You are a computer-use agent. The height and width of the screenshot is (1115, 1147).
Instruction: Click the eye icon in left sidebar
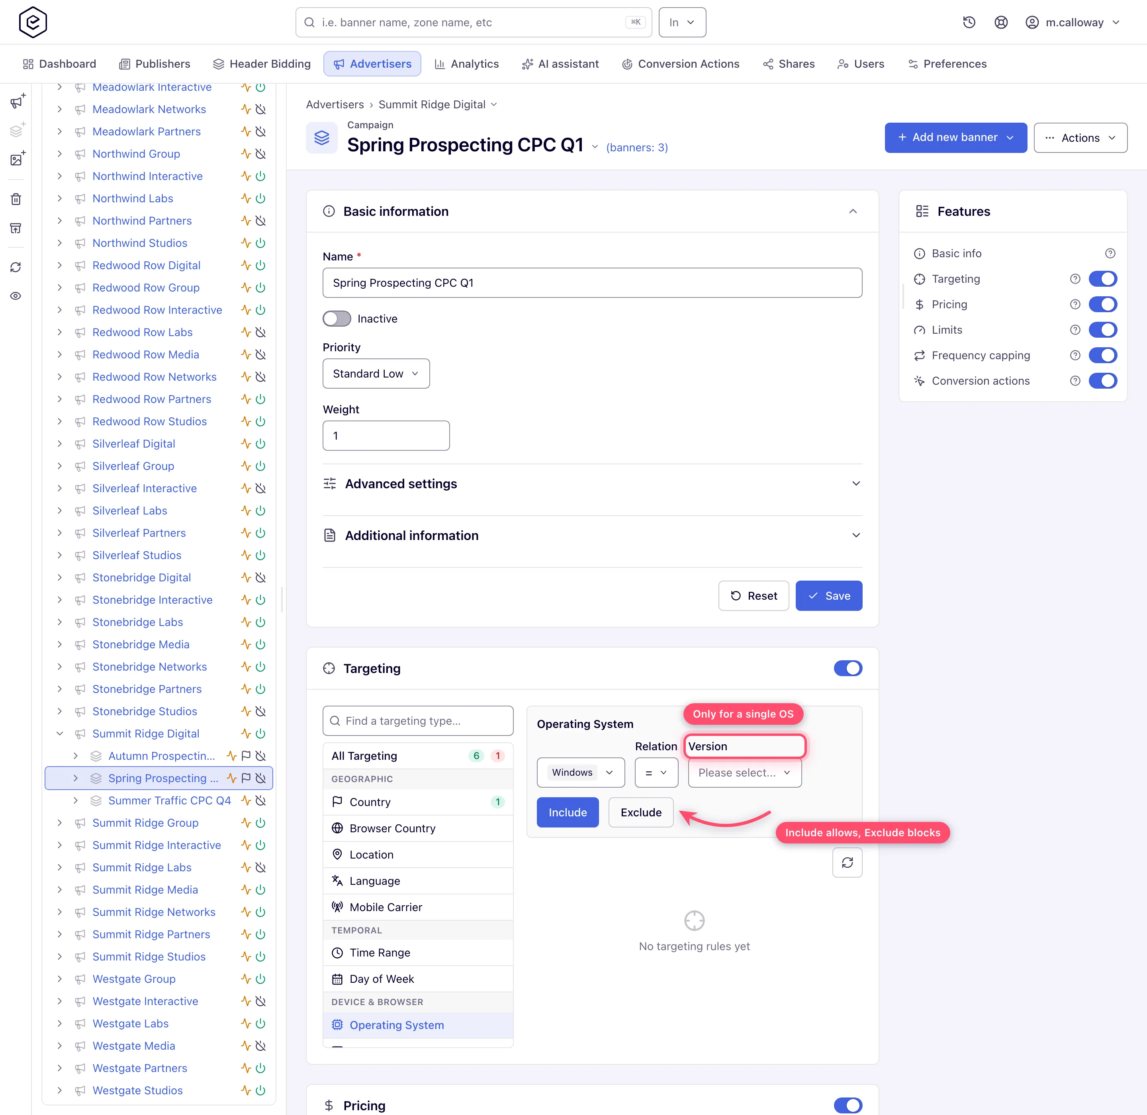pyautogui.click(x=16, y=296)
